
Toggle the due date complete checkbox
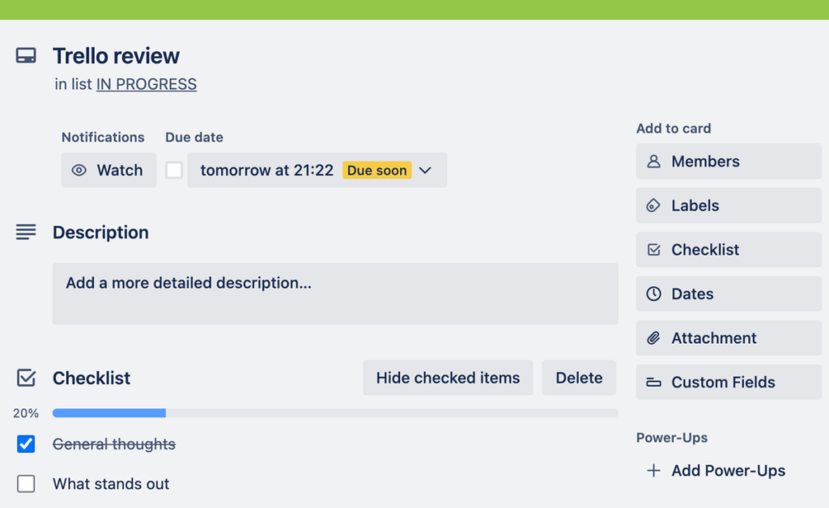173,170
